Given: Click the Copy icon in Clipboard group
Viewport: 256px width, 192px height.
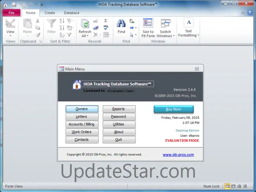Looking at the screenshot, I should coord(37,28).
